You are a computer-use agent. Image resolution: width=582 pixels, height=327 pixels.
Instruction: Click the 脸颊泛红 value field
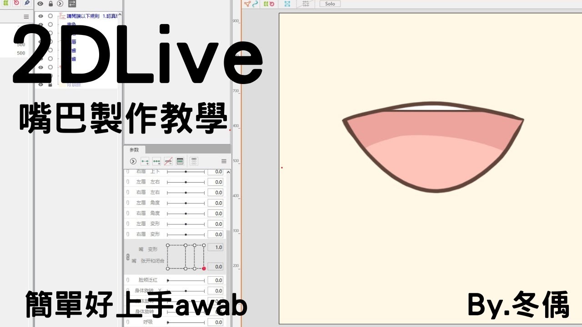pyautogui.click(x=216, y=280)
